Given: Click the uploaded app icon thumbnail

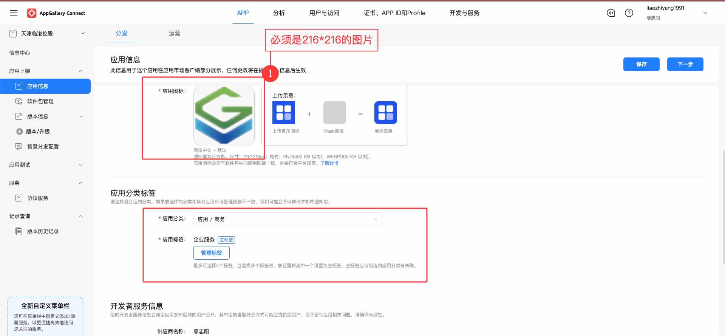Looking at the screenshot, I should pyautogui.click(x=224, y=116).
